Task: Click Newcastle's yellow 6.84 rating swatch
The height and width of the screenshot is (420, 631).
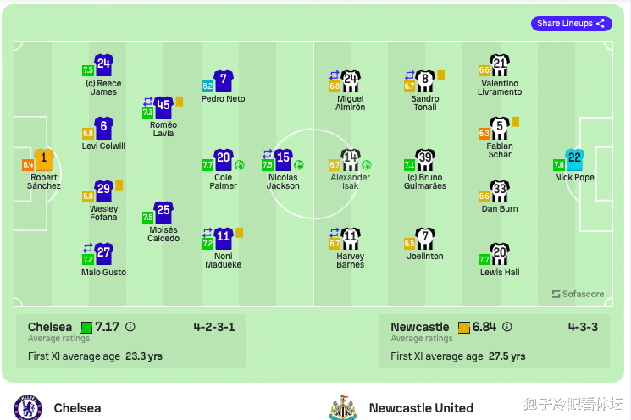Action: 464,328
